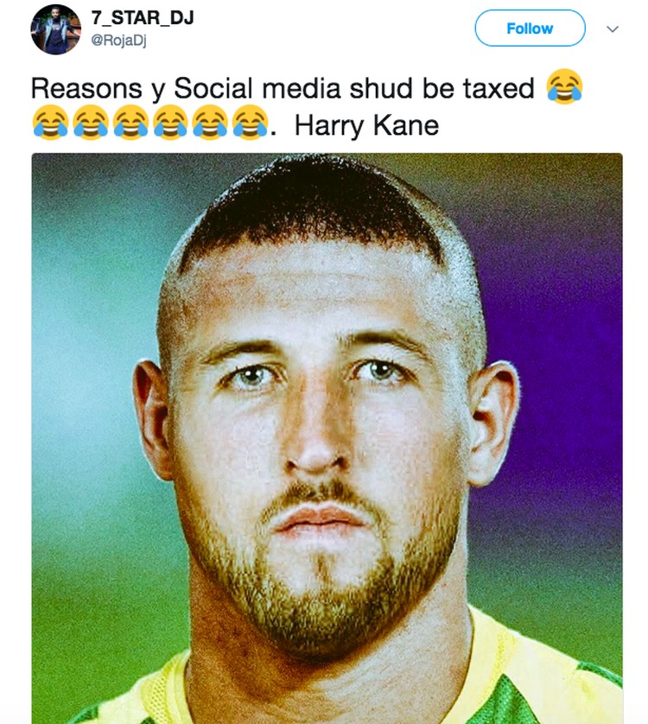Visit the @RojaDj handle

[x=118, y=41]
